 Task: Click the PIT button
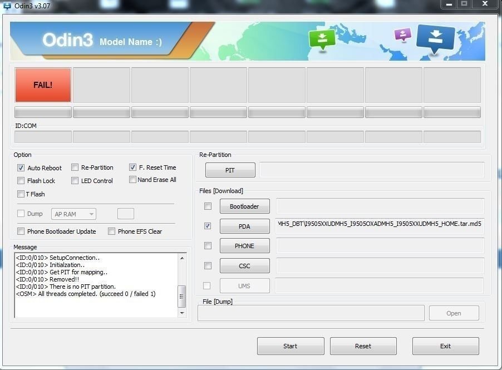(230, 170)
